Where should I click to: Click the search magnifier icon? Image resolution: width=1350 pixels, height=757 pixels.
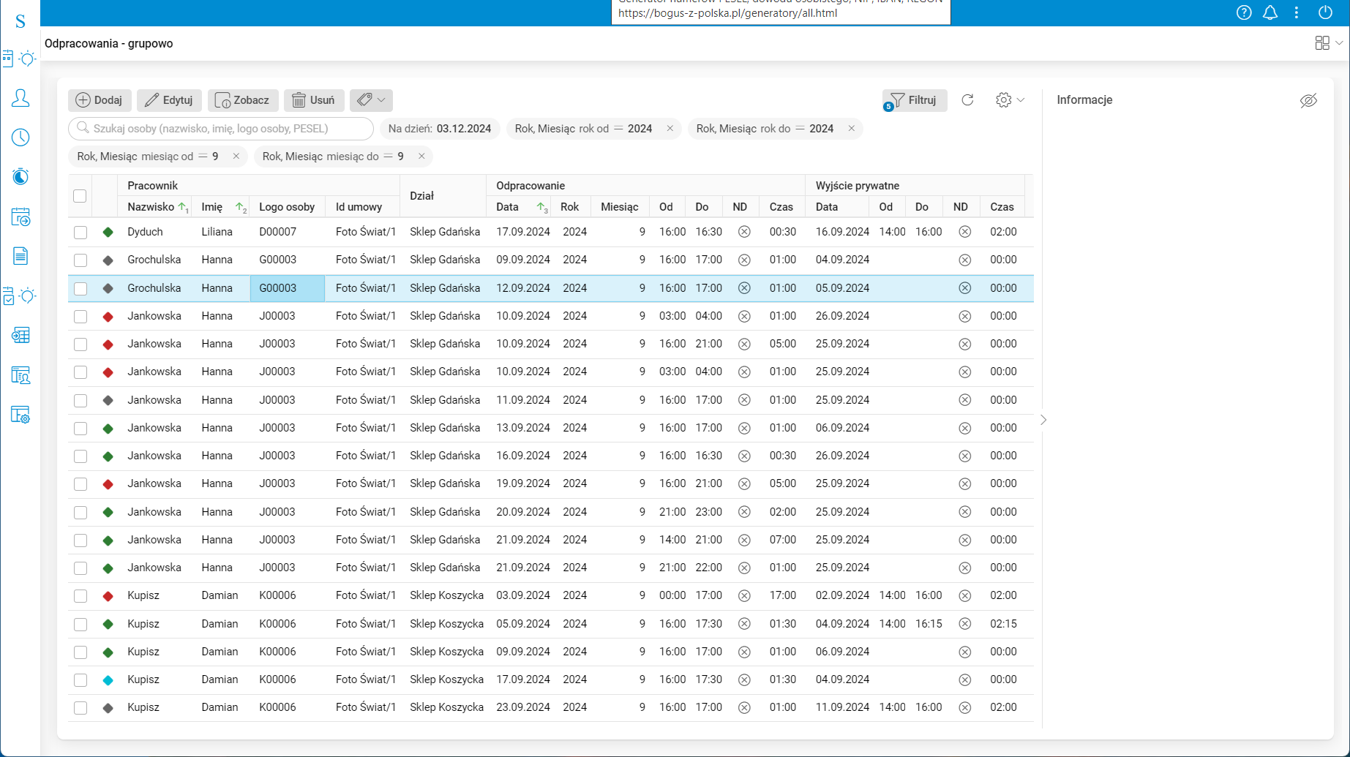click(x=83, y=128)
